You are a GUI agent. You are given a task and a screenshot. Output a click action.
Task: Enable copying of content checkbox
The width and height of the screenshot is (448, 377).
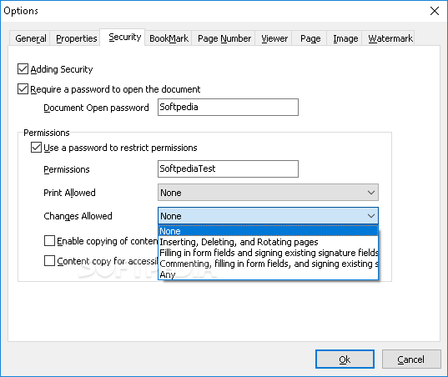[49, 241]
